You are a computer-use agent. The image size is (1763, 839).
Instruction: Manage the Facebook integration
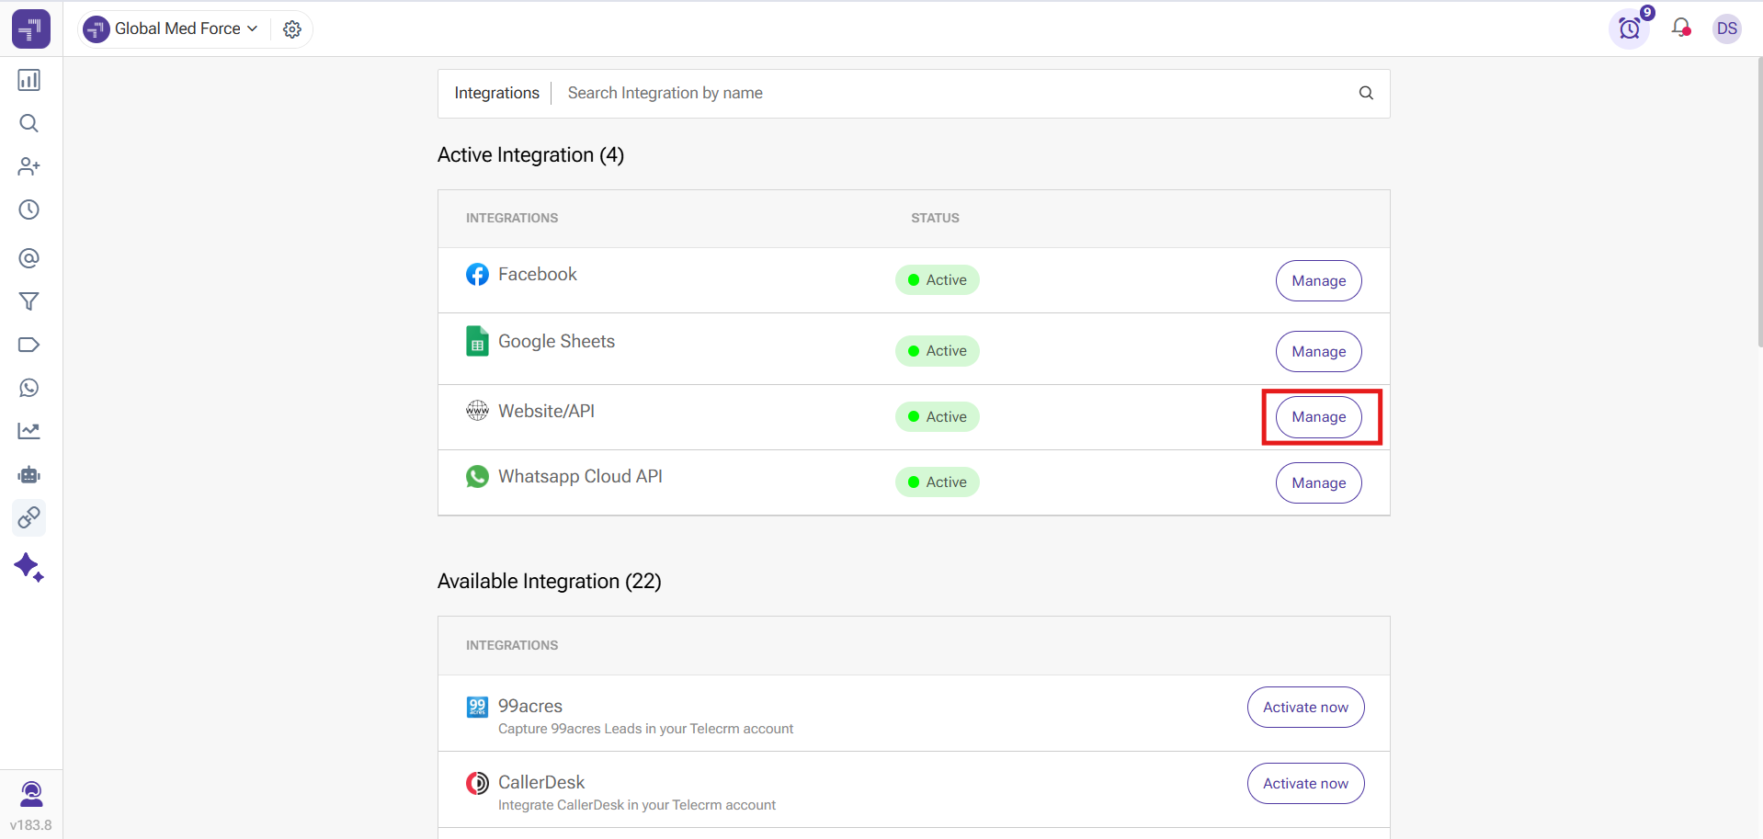point(1318,280)
